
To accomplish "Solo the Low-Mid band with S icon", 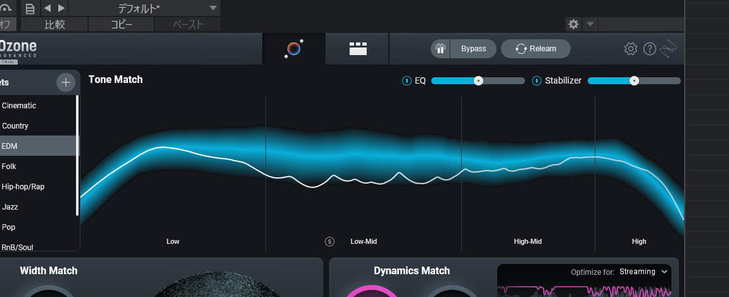I will 329,241.
